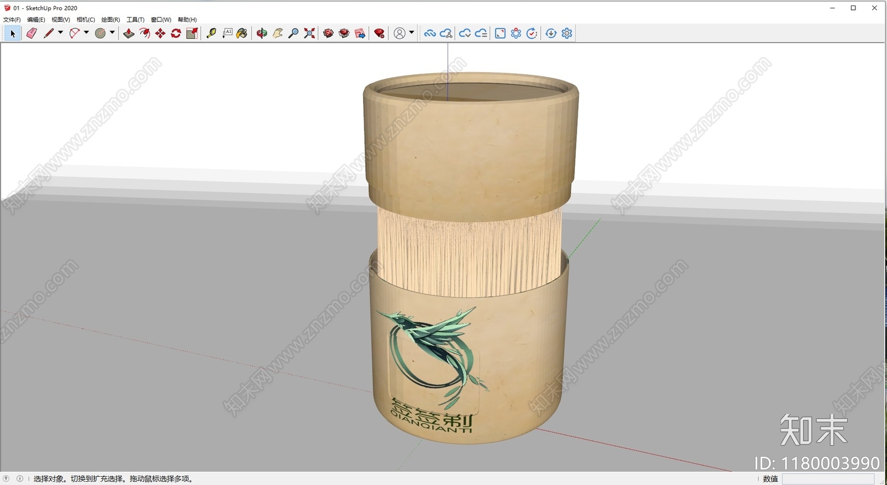Expand the Line tool dropdown arrow
Viewport: 887px width, 485px height.
click(x=60, y=33)
